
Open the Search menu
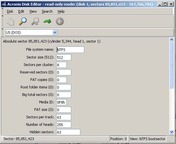click(x=47, y=11)
